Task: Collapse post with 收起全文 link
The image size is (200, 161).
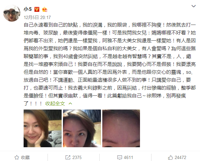Action: [x=55, y=104]
